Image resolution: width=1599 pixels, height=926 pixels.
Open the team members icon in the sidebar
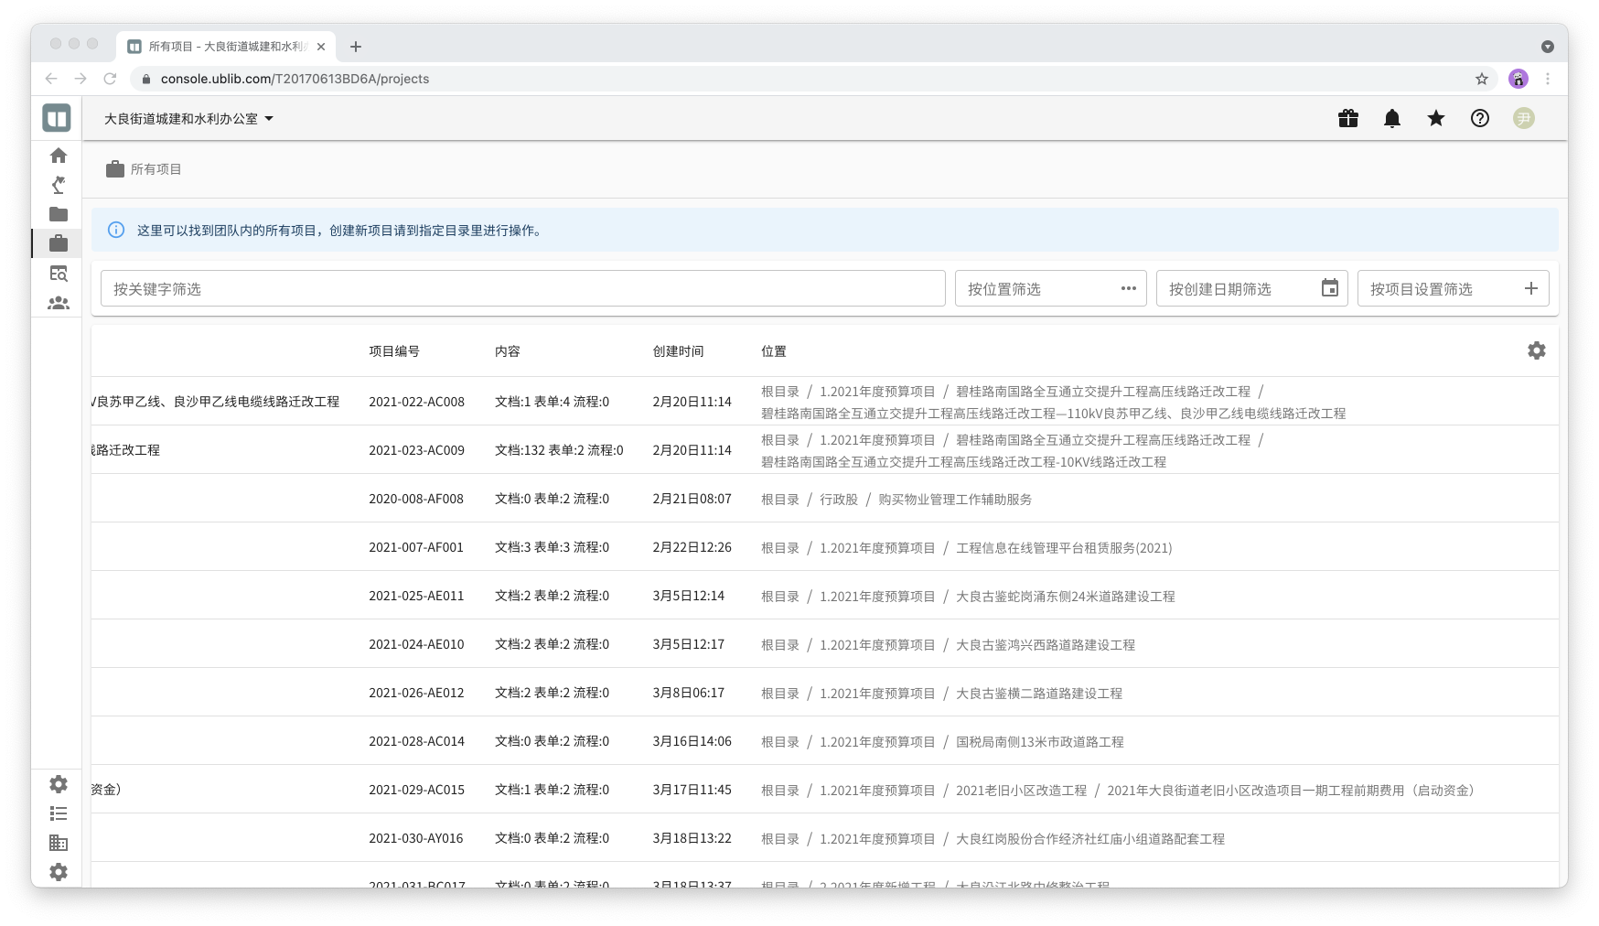59,303
